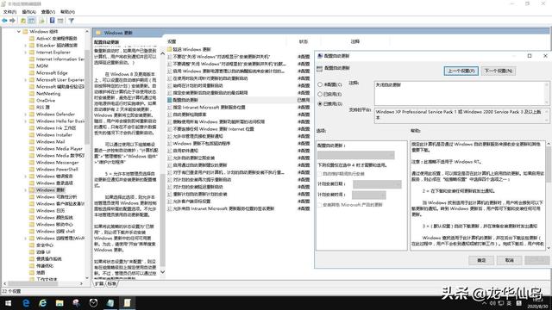
Task: Open File Explorer from taskbar
Action: 60,302
